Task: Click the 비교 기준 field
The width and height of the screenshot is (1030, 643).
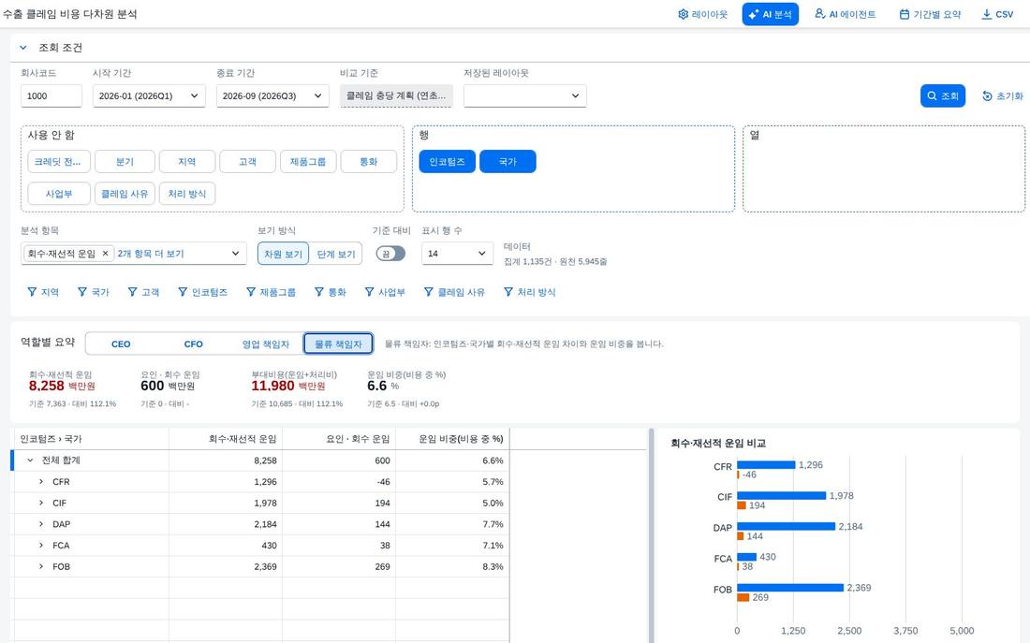Action: [x=396, y=95]
